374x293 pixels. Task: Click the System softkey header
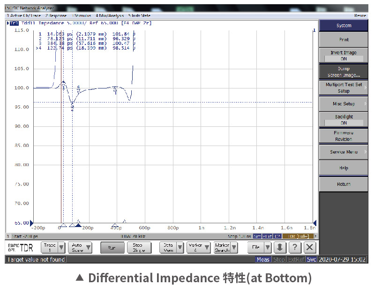(344, 25)
